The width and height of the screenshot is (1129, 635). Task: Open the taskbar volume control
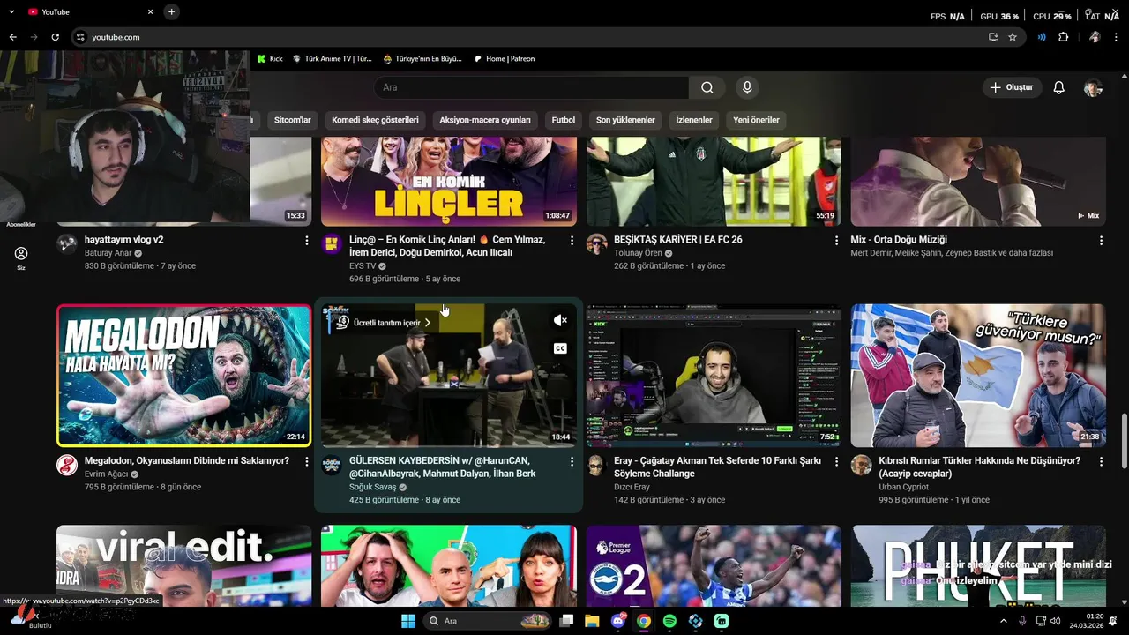click(1056, 621)
